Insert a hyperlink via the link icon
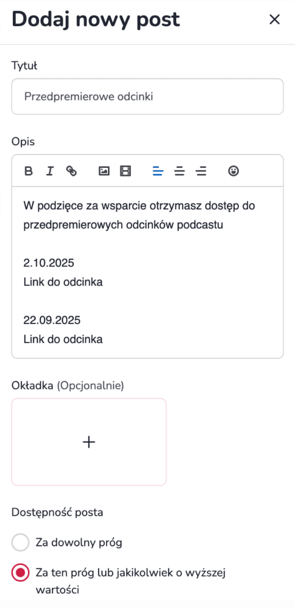 pos(71,171)
